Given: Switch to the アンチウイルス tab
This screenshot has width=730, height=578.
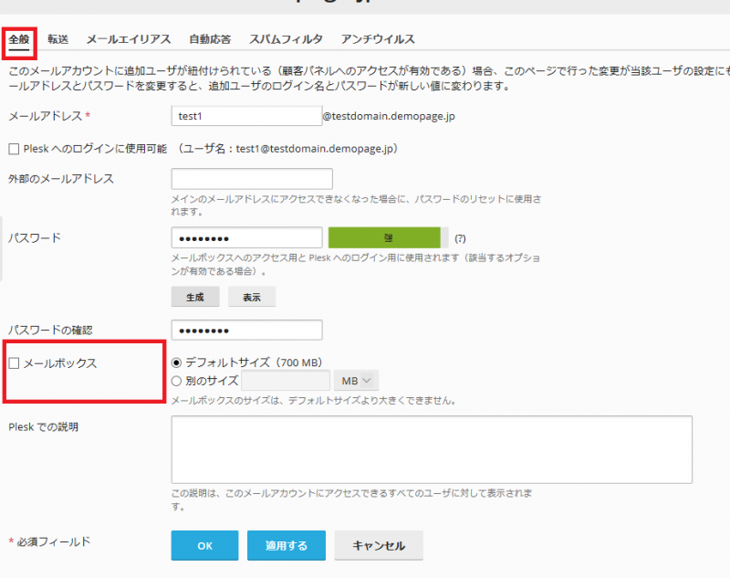Looking at the screenshot, I should [x=379, y=38].
